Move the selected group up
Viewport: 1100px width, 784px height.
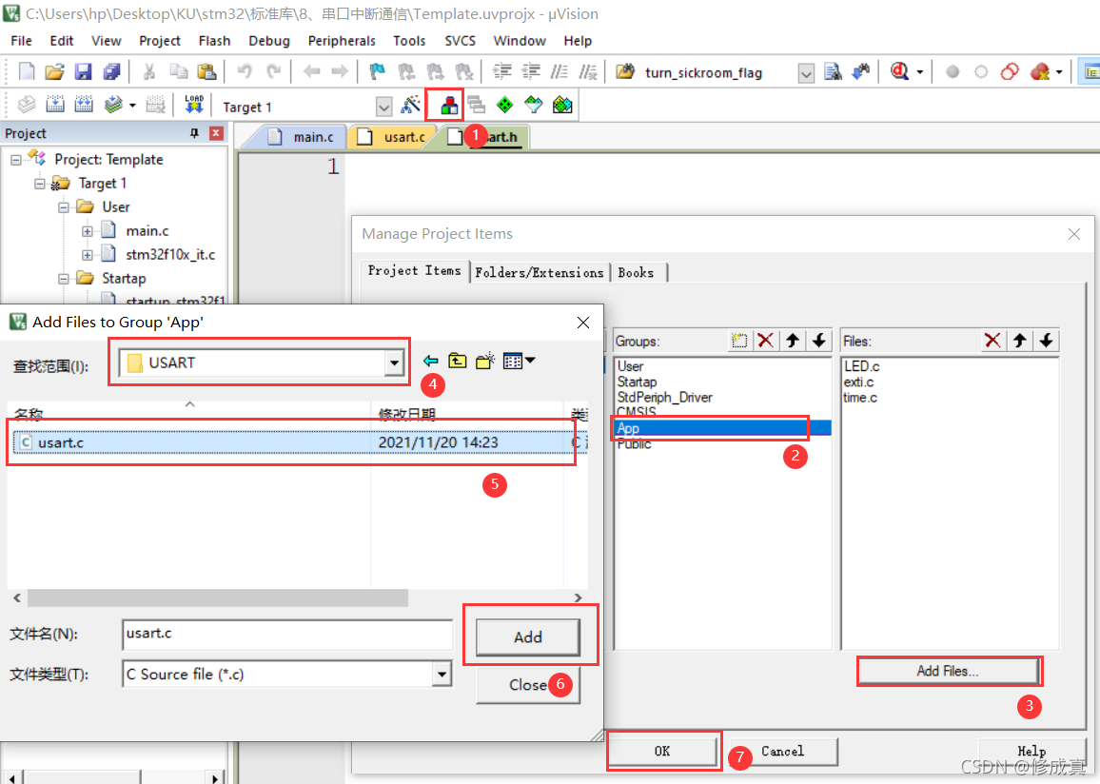tap(793, 341)
